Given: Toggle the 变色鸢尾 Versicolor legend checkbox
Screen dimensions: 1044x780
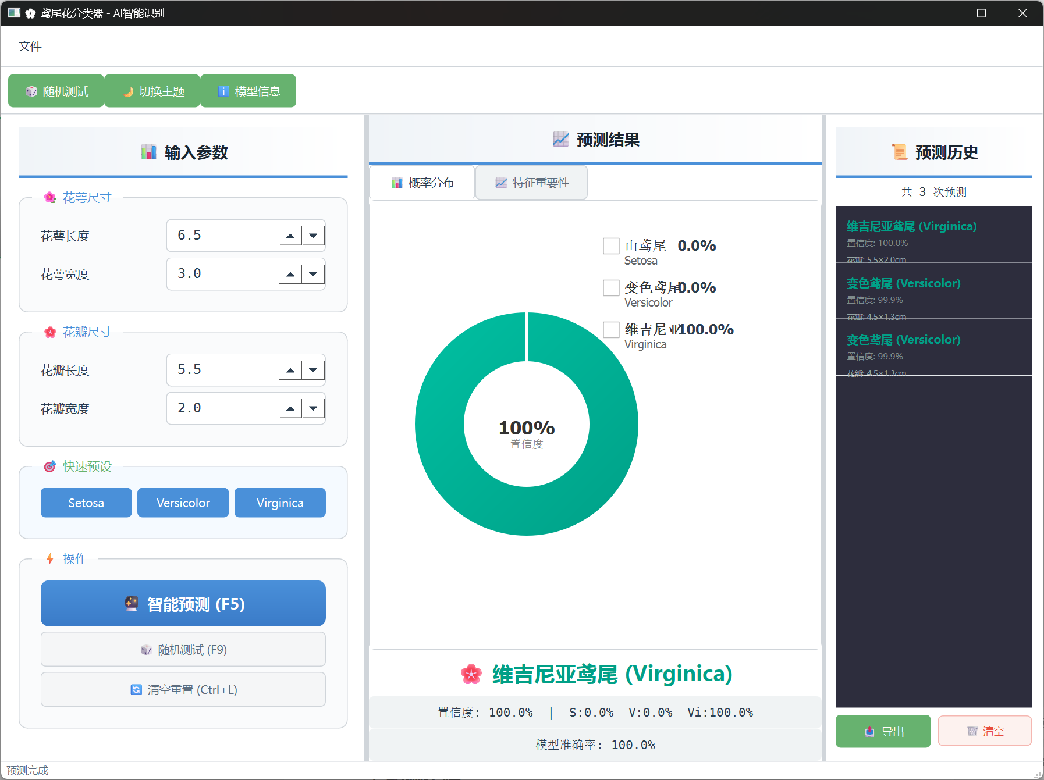Looking at the screenshot, I should tap(611, 288).
